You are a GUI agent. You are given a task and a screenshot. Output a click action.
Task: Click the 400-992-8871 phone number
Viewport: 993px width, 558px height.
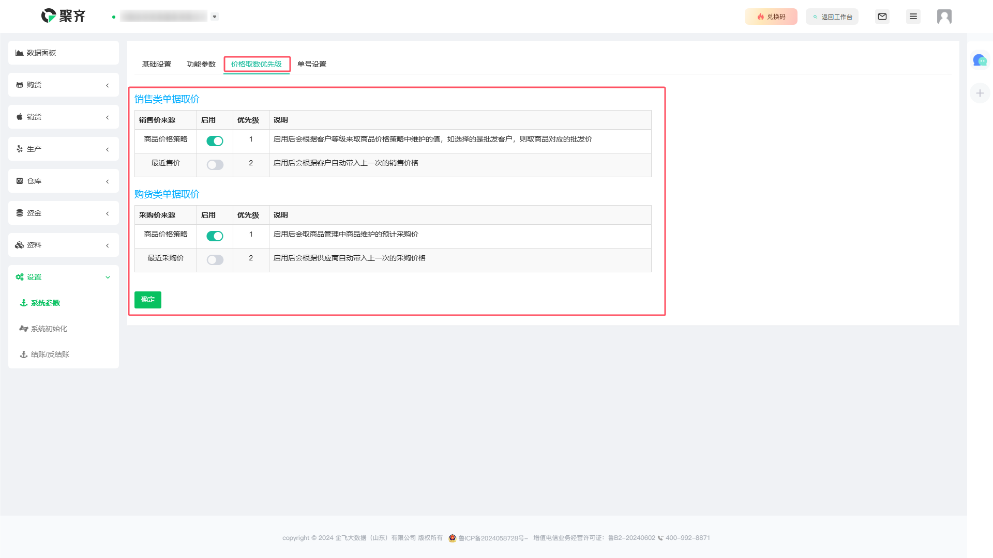(688, 538)
